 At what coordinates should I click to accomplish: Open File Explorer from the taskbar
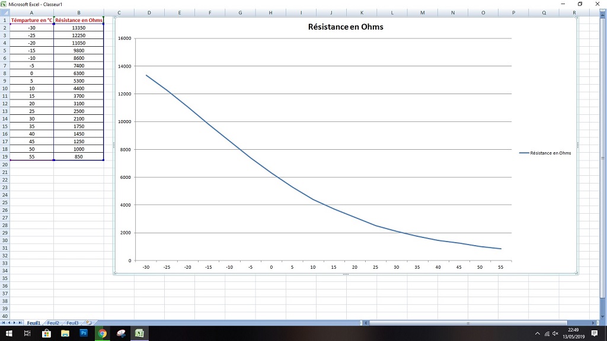tap(65, 333)
